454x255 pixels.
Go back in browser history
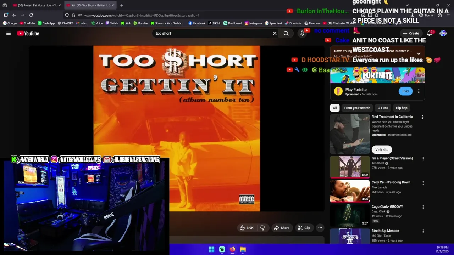14,15
